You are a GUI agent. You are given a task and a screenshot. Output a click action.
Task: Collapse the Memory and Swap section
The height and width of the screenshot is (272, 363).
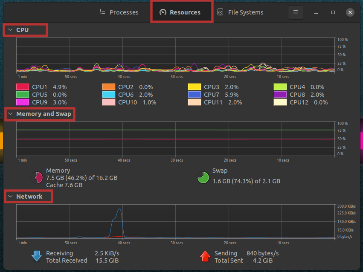click(11, 114)
